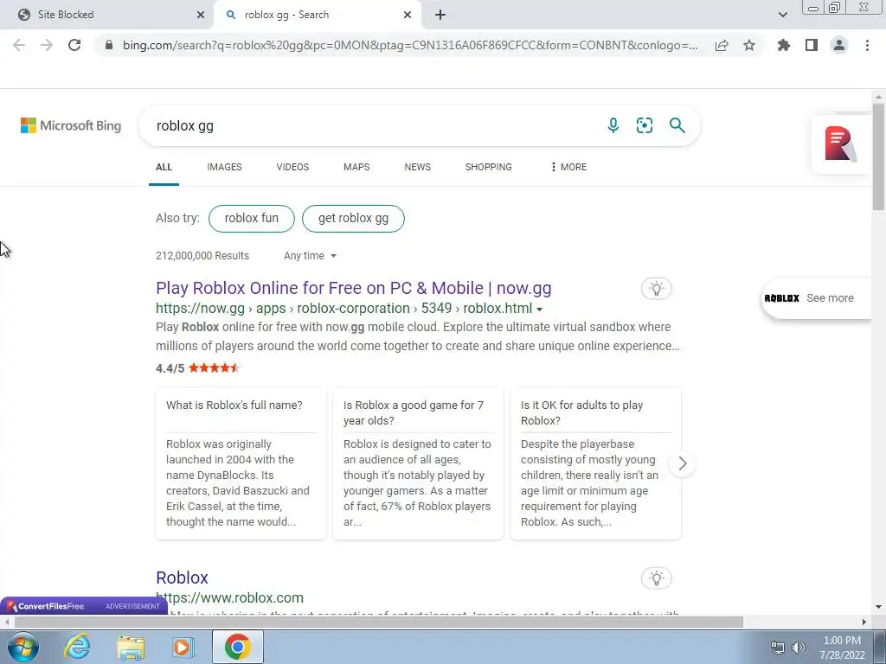Select the ALL results tab
Image resolution: width=886 pixels, height=664 pixels.
click(x=164, y=167)
